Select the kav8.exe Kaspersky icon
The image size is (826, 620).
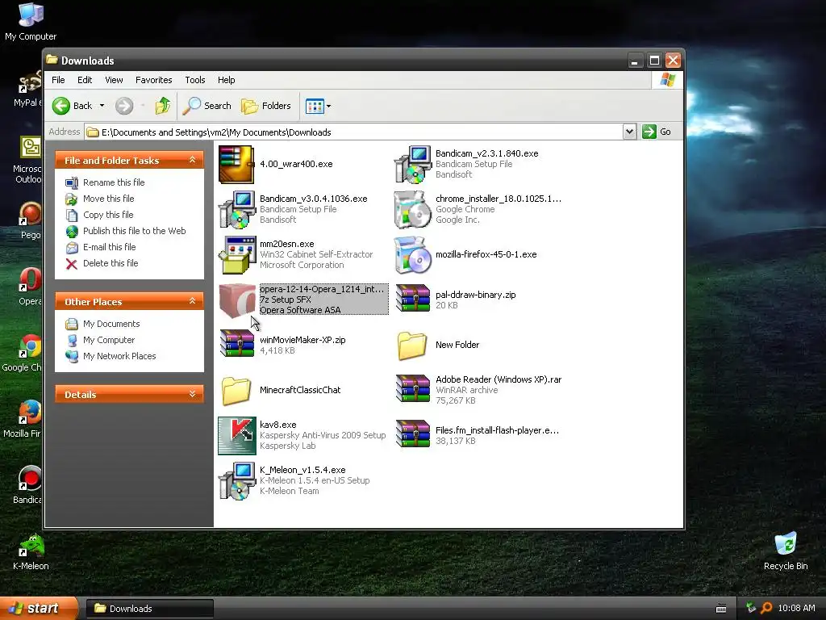pyautogui.click(x=236, y=435)
